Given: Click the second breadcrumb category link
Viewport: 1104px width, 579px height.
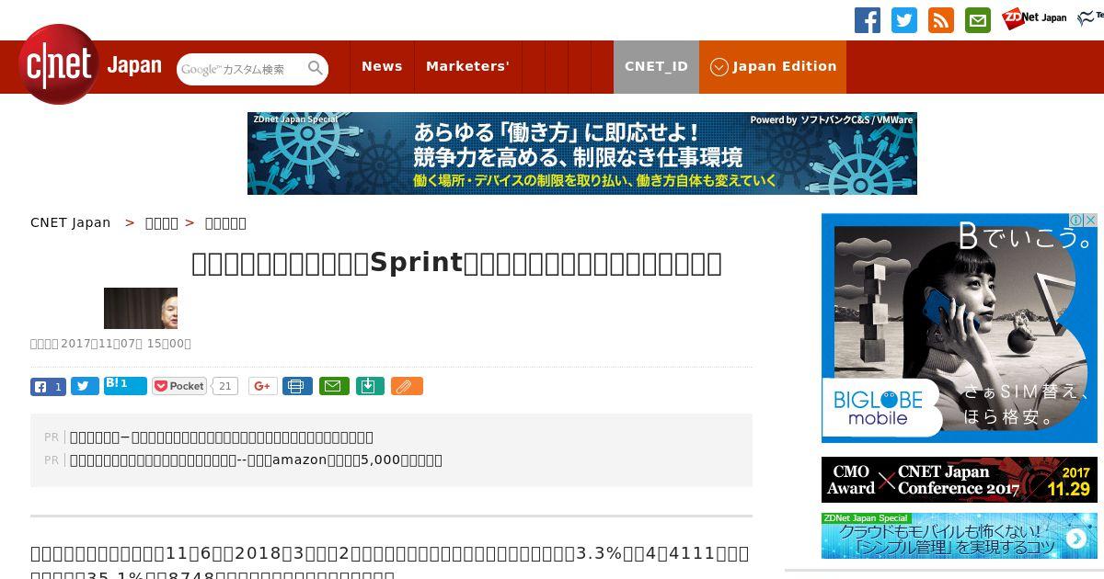Looking at the screenshot, I should [162, 223].
